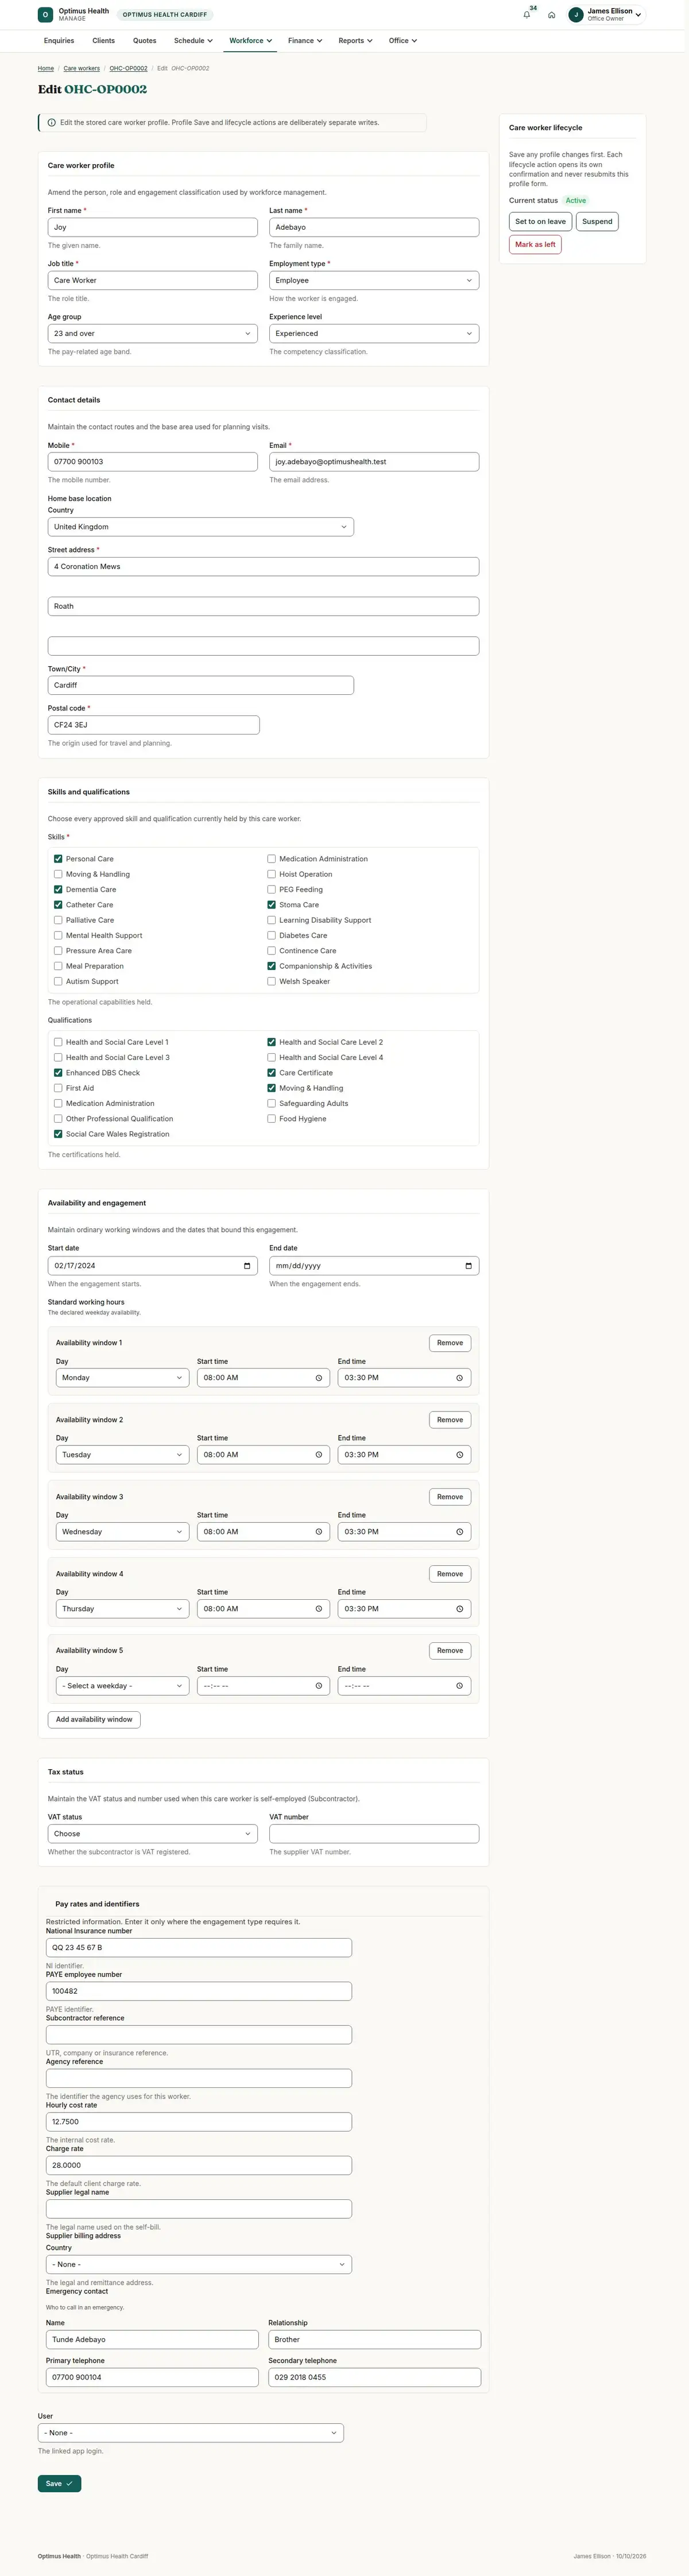
Task: Click Add availability window
Action: tap(94, 1720)
